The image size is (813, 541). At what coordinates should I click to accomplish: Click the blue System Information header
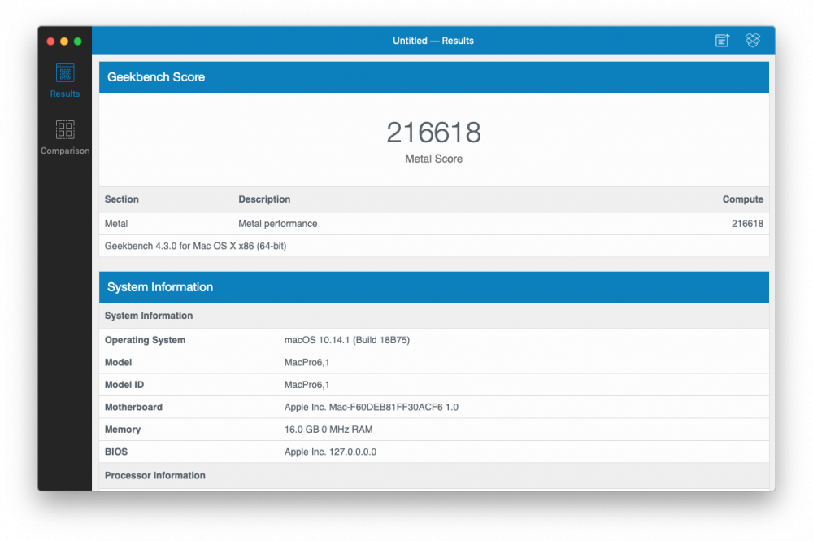coord(434,287)
